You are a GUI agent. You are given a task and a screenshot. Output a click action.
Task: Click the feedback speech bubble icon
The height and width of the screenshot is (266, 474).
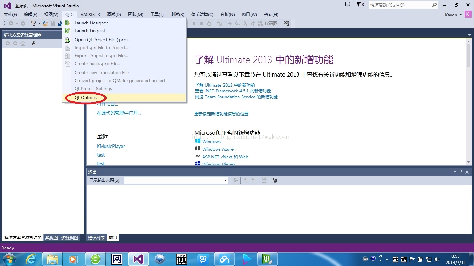[x=348, y=5]
